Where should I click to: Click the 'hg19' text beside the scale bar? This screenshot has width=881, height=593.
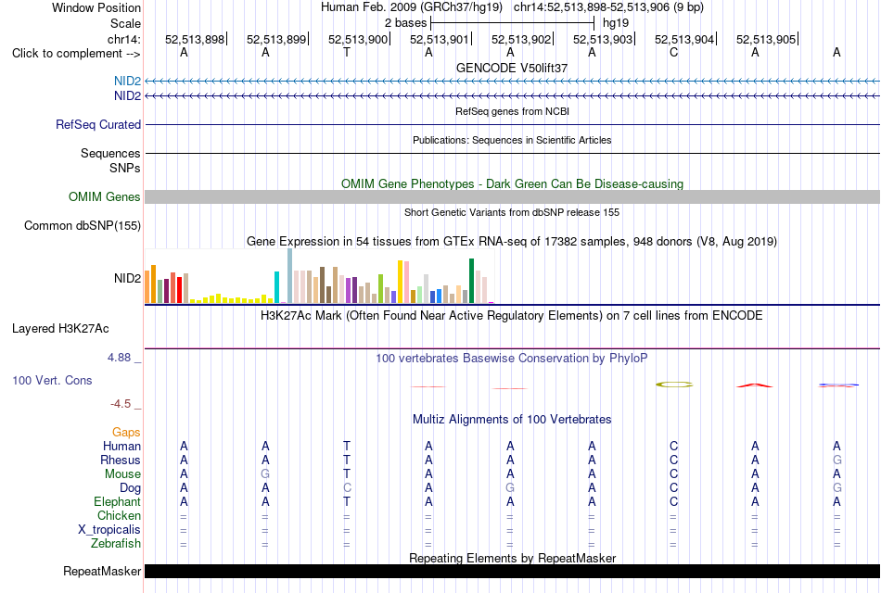[616, 23]
